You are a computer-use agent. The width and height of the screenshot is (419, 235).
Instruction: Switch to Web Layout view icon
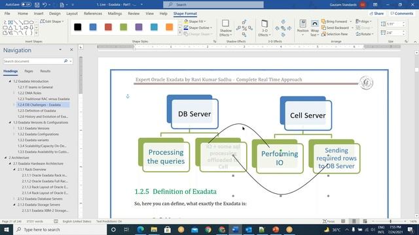pos(365,221)
